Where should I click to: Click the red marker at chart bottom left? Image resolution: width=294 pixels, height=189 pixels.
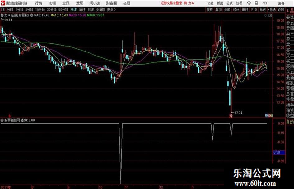(x=10, y=116)
